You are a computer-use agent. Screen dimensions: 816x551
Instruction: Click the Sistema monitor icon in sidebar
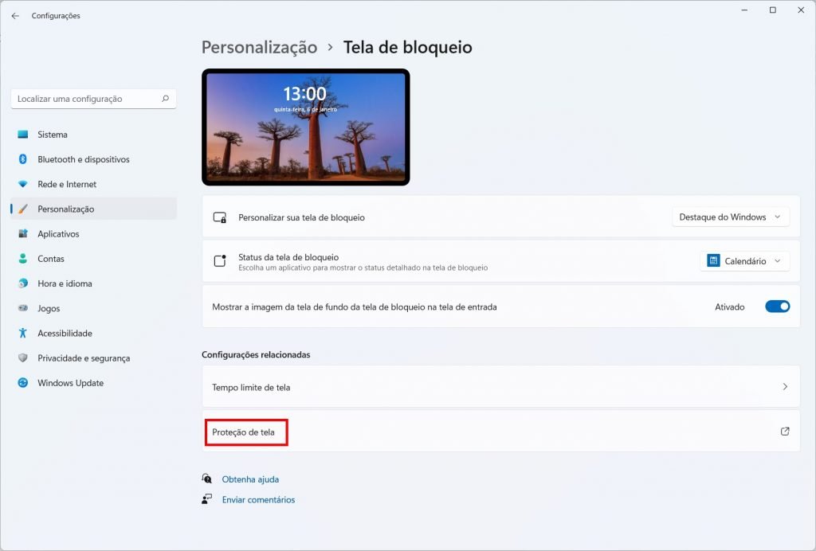23,135
